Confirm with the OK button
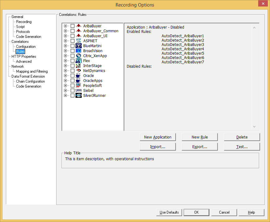 click(196, 212)
